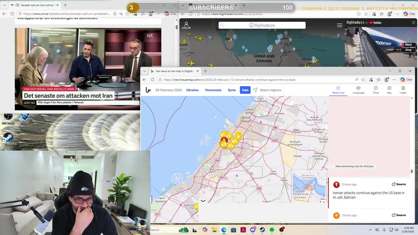This screenshot has width=418, height=235.
Task: Collapse the map with the chevron below it
Action: tap(203, 201)
